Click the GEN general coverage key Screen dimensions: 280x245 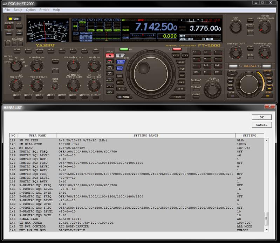coord(197,73)
